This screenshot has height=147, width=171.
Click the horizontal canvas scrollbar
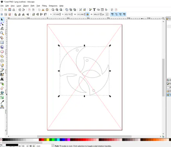pos(84,136)
